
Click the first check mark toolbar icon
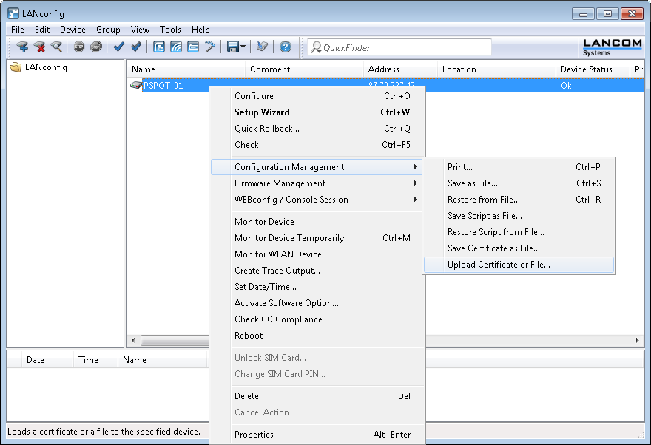[x=118, y=47]
